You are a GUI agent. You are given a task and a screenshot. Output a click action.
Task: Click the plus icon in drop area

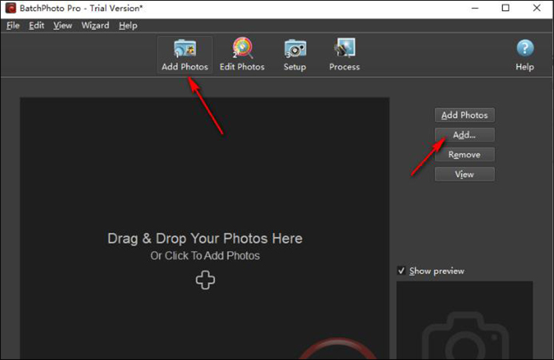click(x=205, y=280)
